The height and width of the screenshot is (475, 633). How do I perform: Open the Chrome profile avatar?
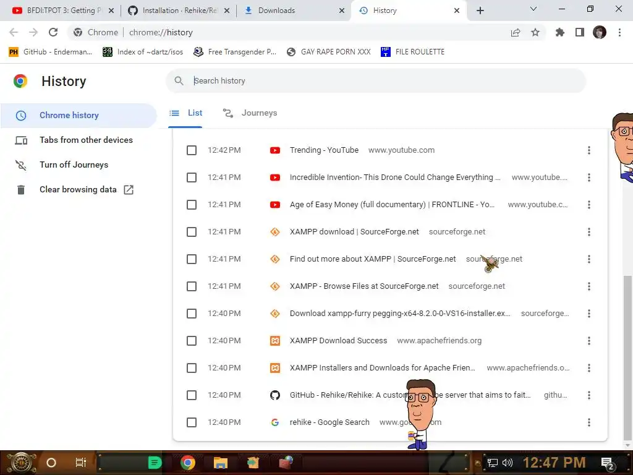tap(600, 32)
